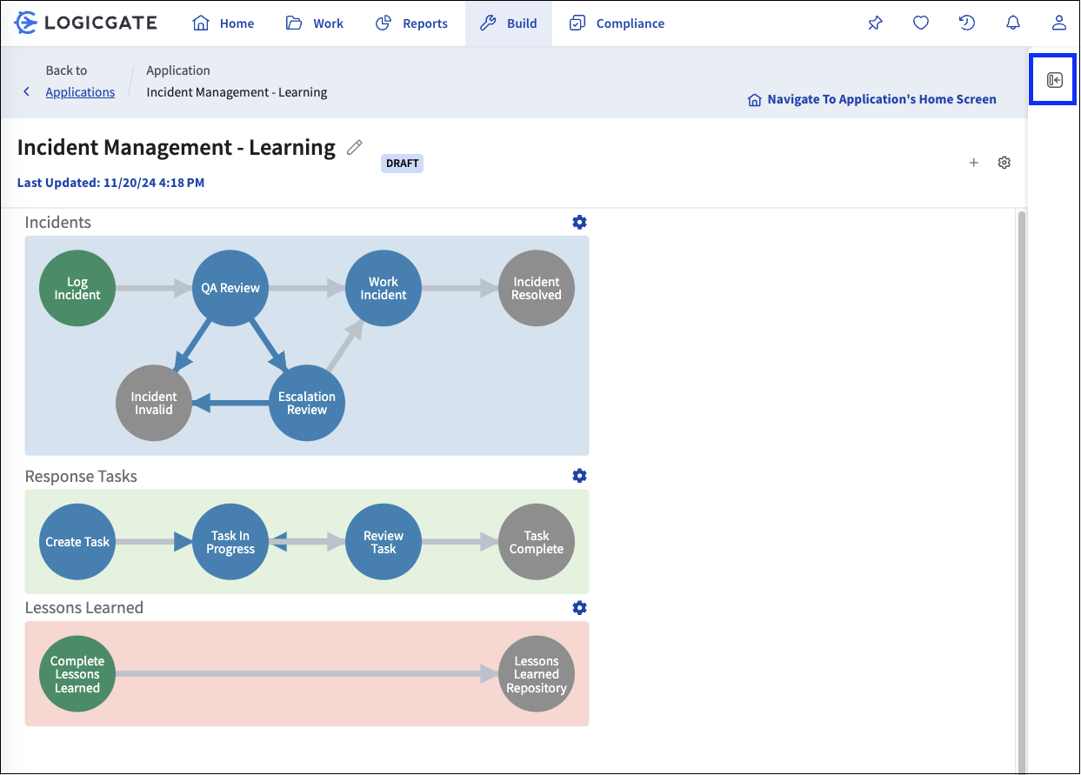Open the Reports menu
The width and height of the screenshot is (1081, 775).
point(411,23)
